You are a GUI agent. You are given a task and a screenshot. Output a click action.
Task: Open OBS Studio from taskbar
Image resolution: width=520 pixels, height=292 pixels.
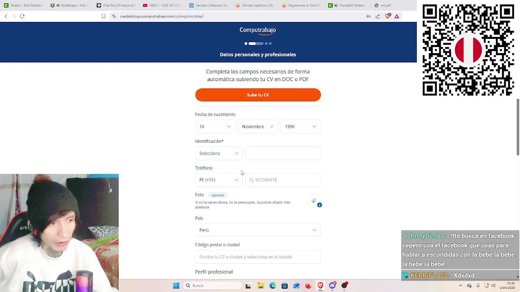344,286
